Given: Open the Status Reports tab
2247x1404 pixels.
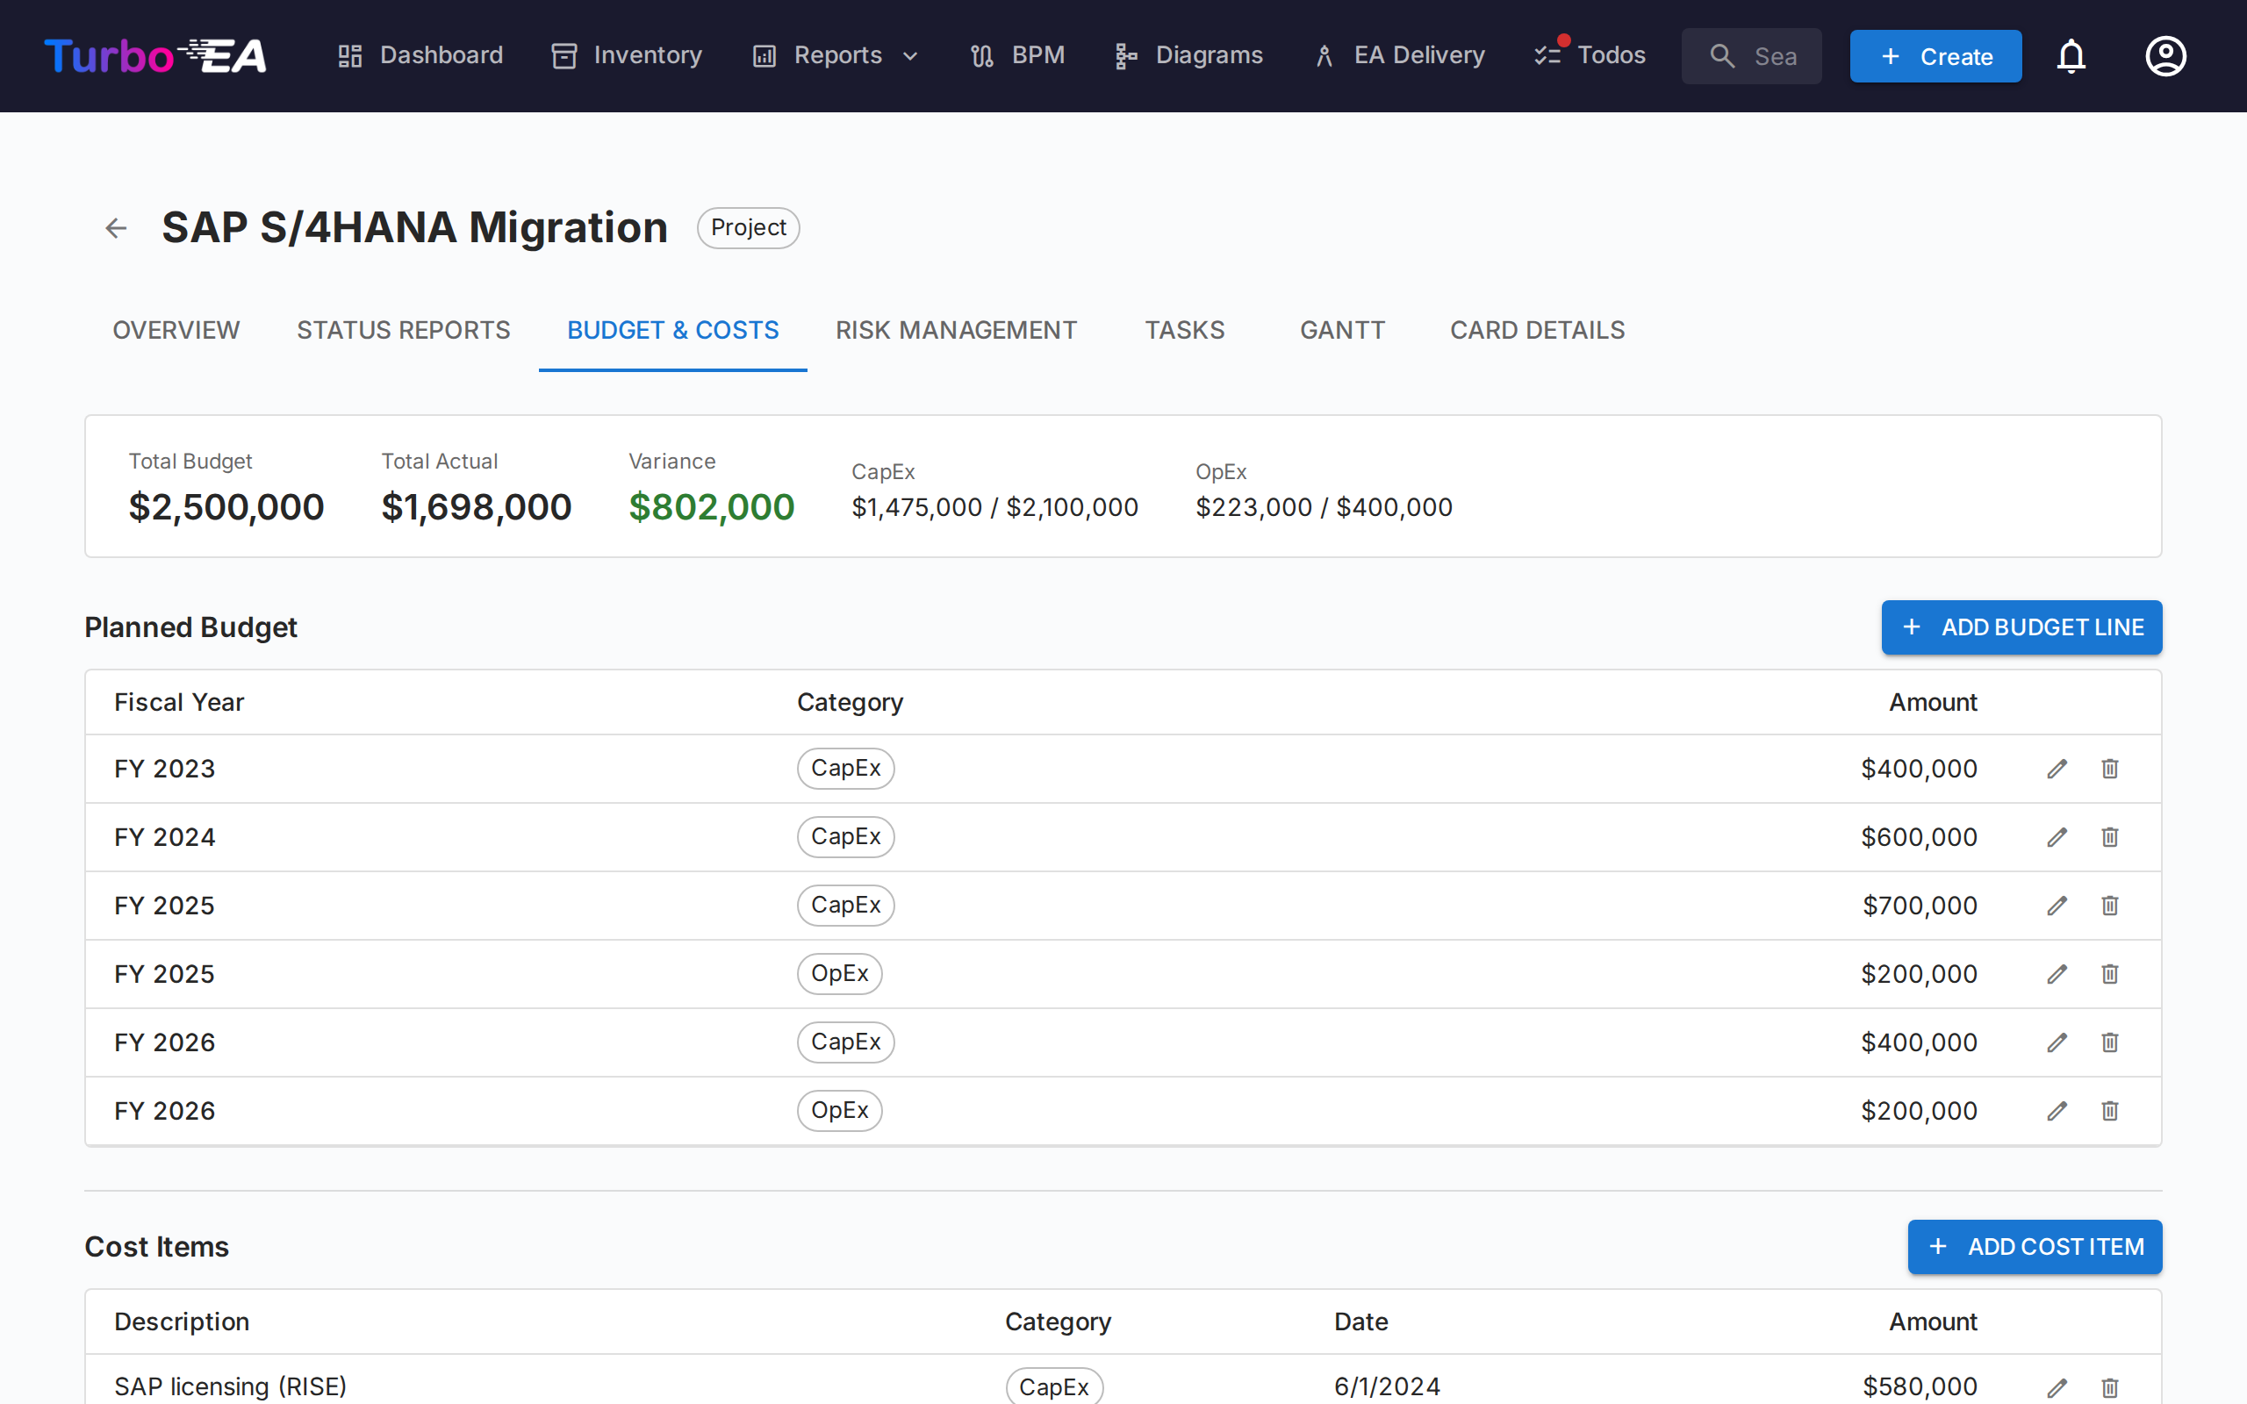Looking at the screenshot, I should click(x=403, y=331).
